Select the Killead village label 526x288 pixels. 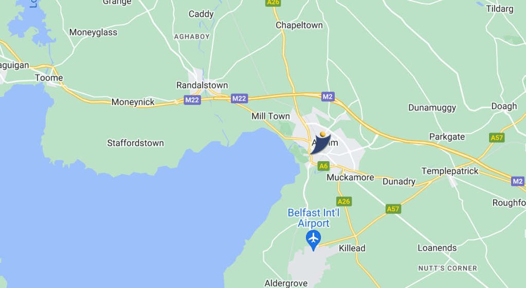[x=352, y=248]
